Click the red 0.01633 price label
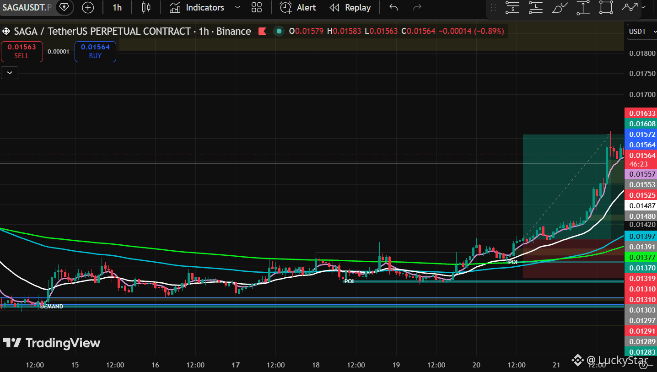Viewport: 657px width, 372px height. [641, 113]
